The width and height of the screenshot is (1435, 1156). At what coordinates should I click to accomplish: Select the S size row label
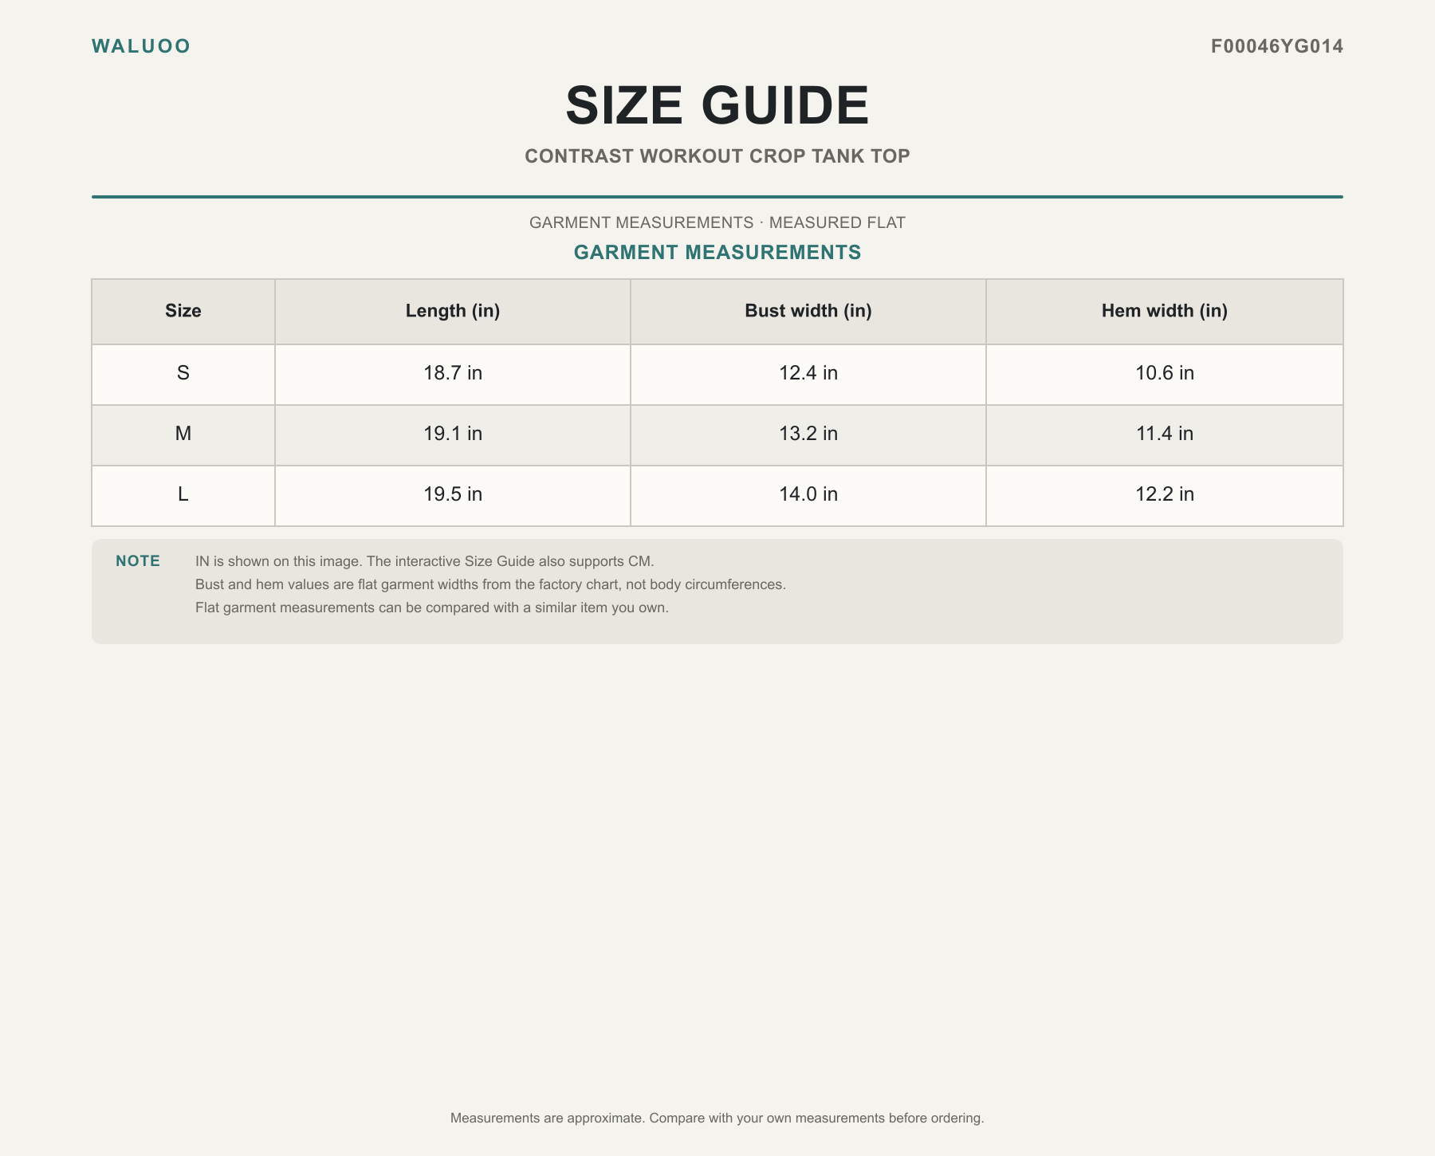(183, 373)
